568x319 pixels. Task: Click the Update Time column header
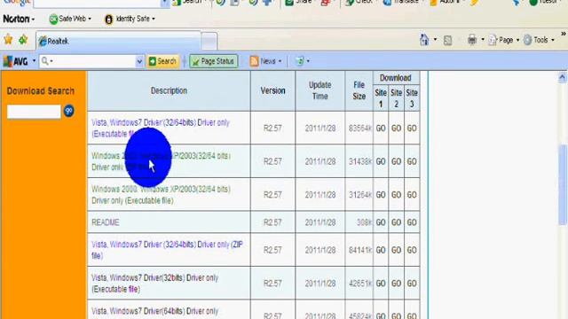tap(319, 90)
